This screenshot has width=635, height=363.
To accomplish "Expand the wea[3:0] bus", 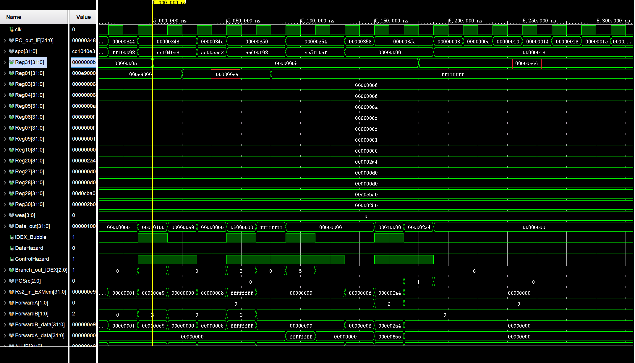I will [5, 215].
